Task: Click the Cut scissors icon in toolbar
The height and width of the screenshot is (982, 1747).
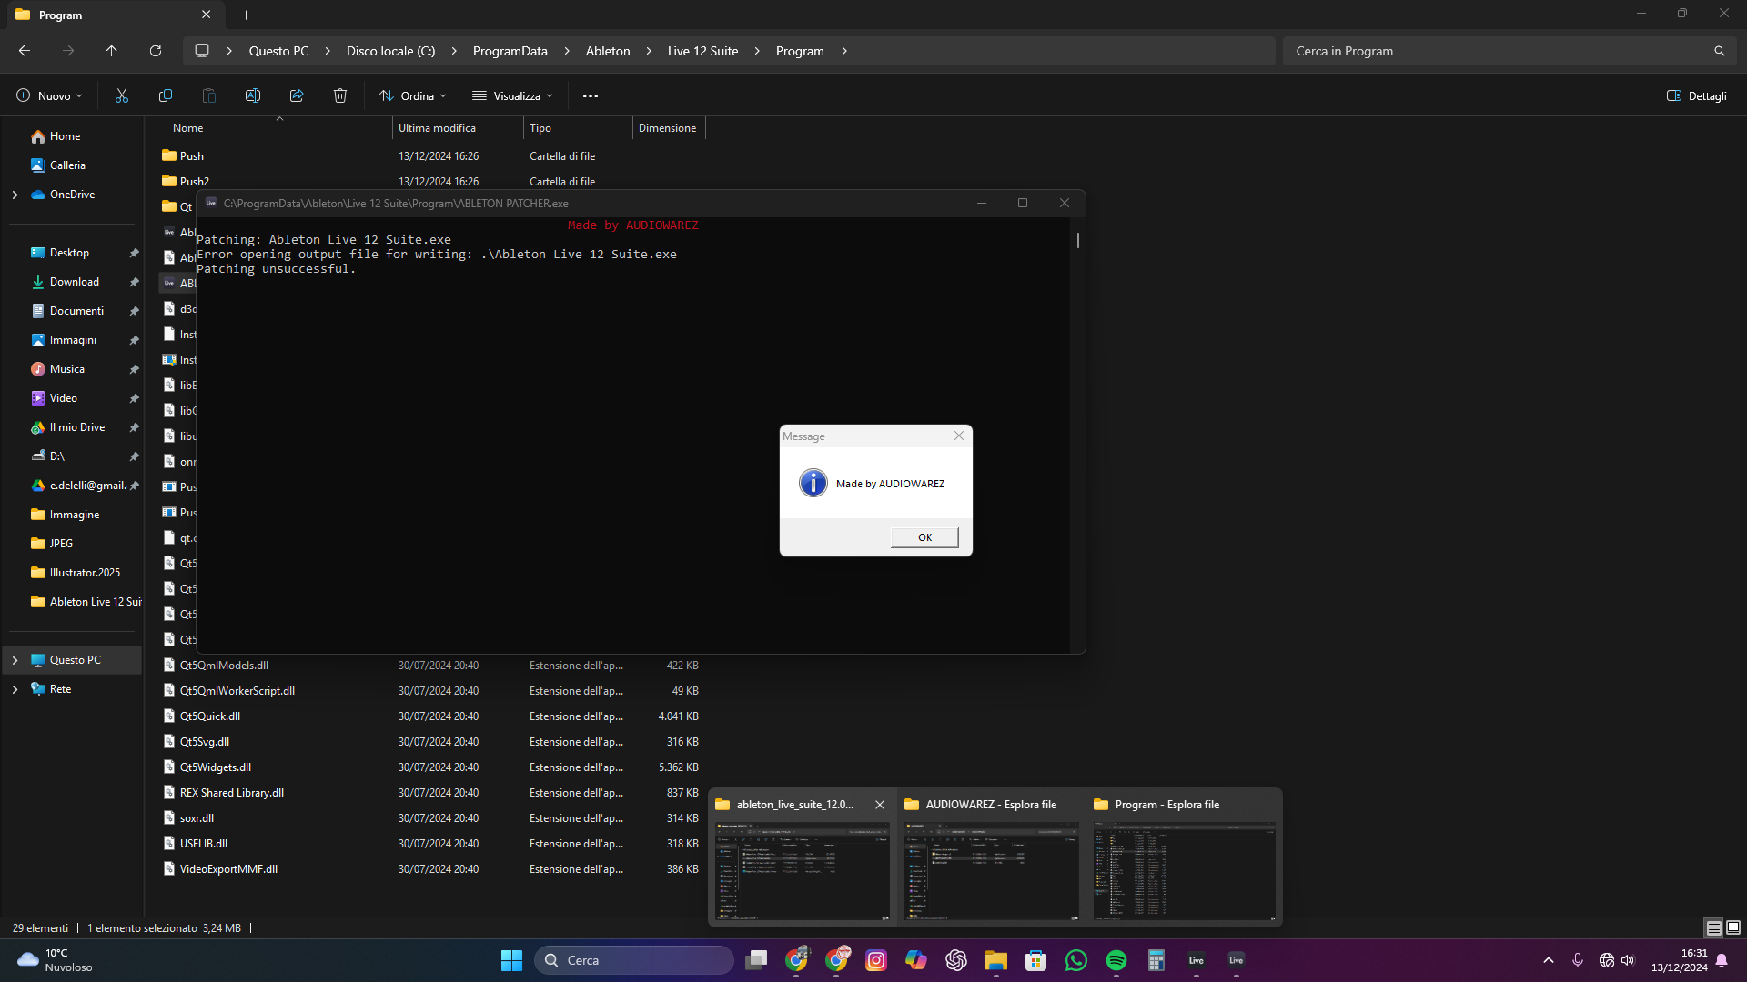Action: point(122,95)
